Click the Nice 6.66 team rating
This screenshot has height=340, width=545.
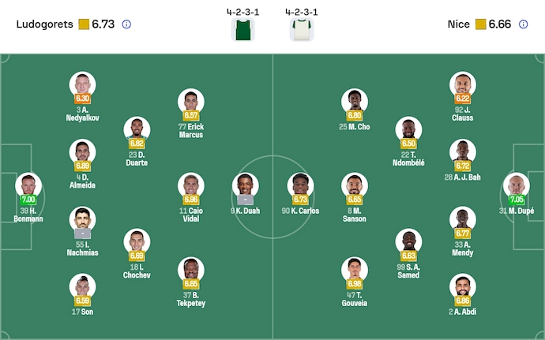click(499, 24)
